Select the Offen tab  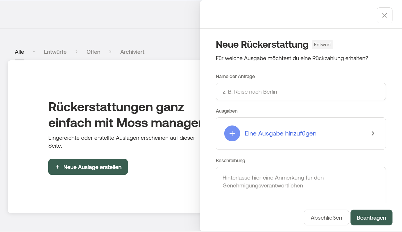pyautogui.click(x=94, y=52)
